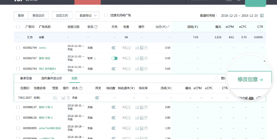Open the 复制-测试 ad link
Viewport: 277px width, 139px height.
point(45,58)
